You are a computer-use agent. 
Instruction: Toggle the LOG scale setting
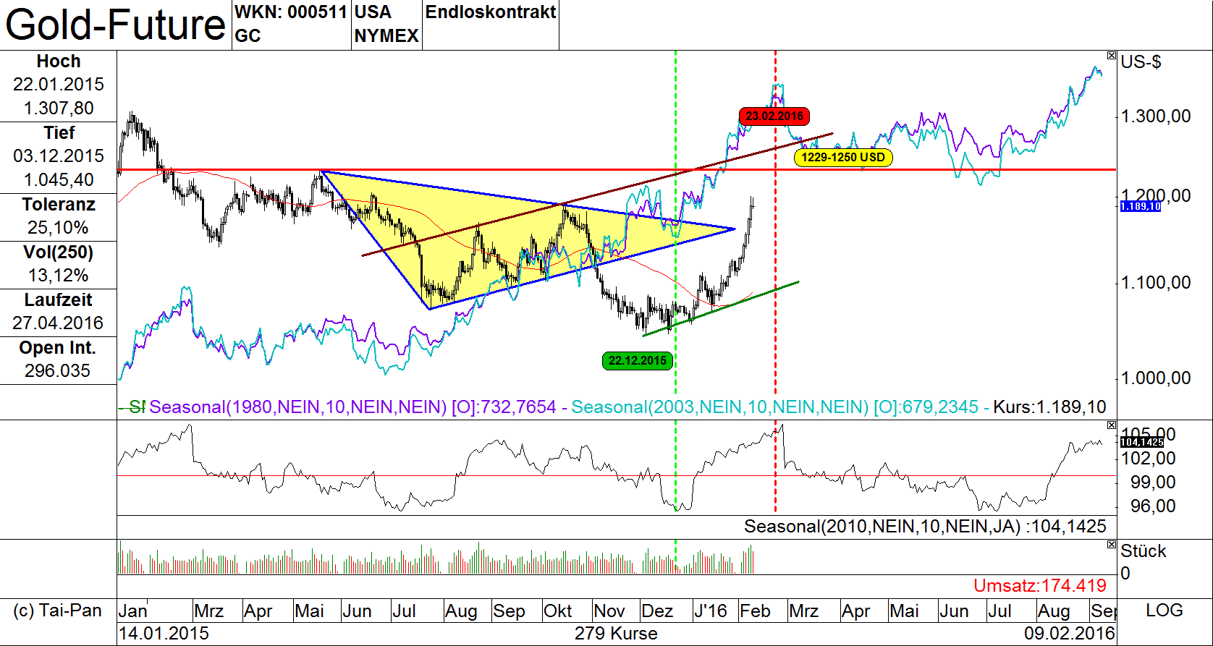(1164, 611)
